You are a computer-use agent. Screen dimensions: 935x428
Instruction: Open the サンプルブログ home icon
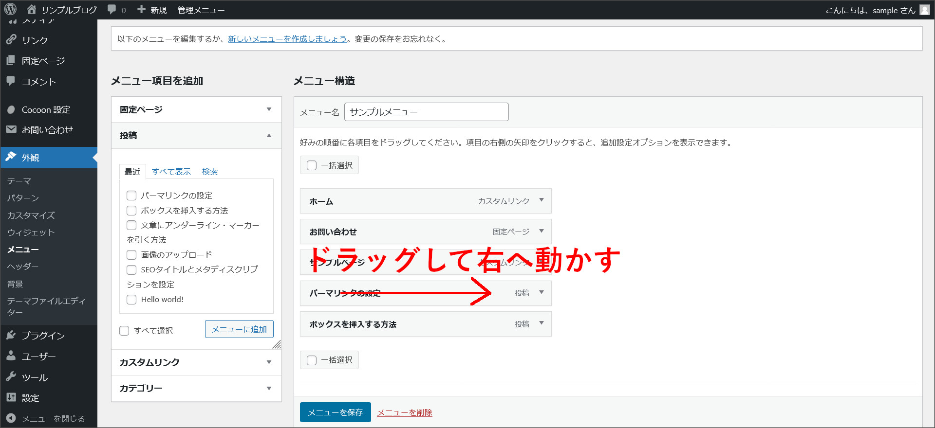pyautogui.click(x=32, y=9)
